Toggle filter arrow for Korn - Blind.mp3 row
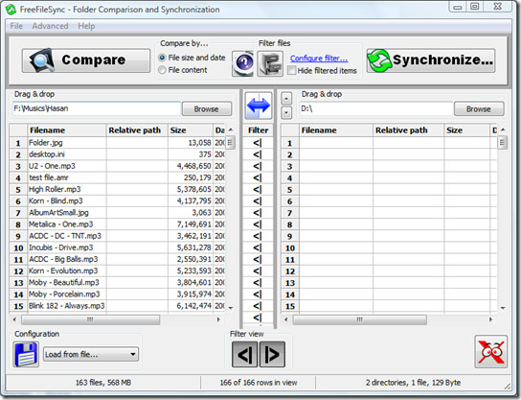521x400 pixels. (x=258, y=201)
